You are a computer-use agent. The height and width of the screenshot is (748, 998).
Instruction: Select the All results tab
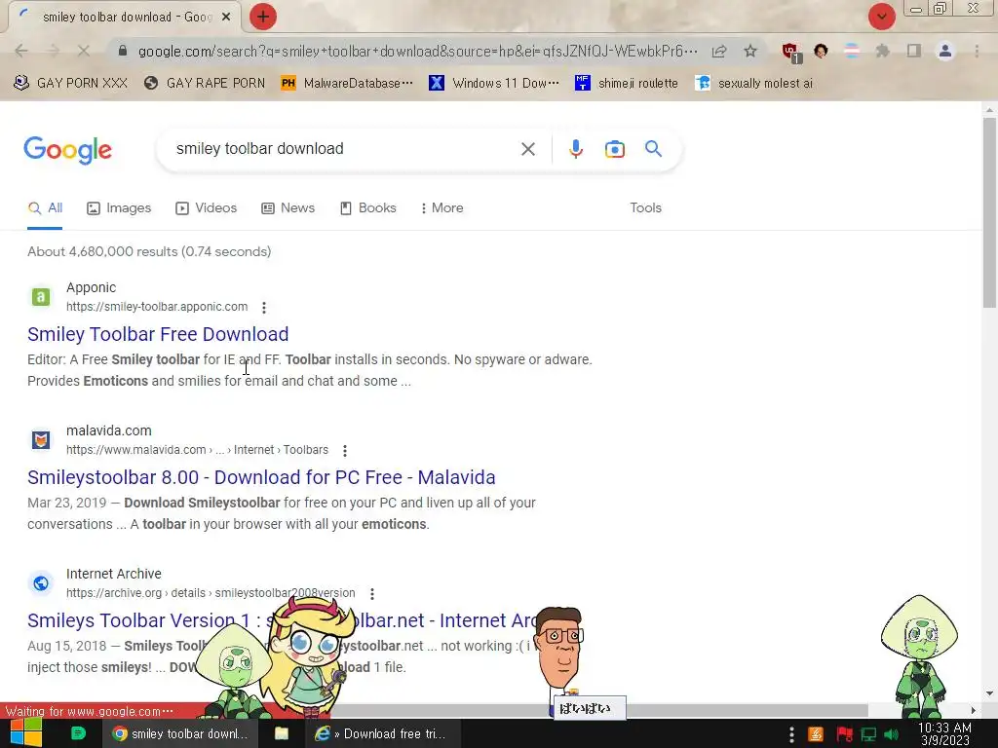point(45,208)
